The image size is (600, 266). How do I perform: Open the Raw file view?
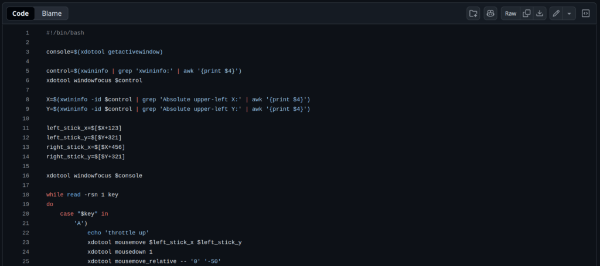coord(511,13)
